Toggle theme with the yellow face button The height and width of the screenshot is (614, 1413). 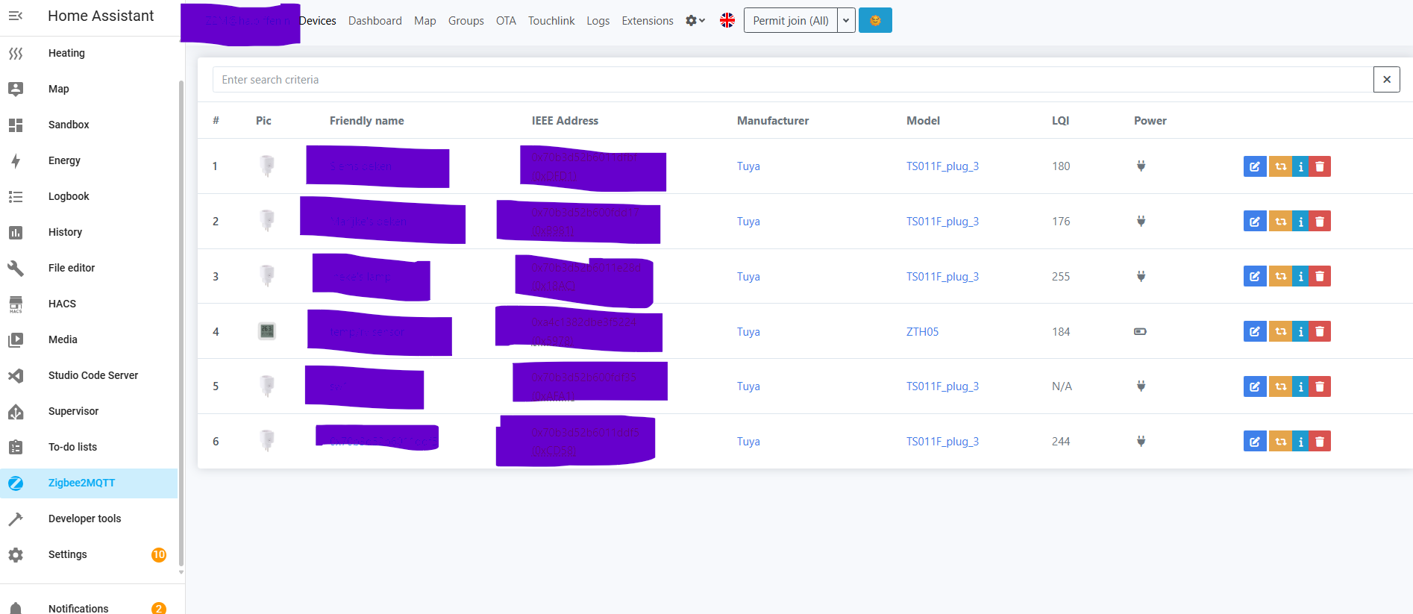[875, 20]
